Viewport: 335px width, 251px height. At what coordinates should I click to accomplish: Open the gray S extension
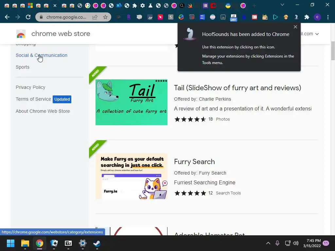(171, 17)
